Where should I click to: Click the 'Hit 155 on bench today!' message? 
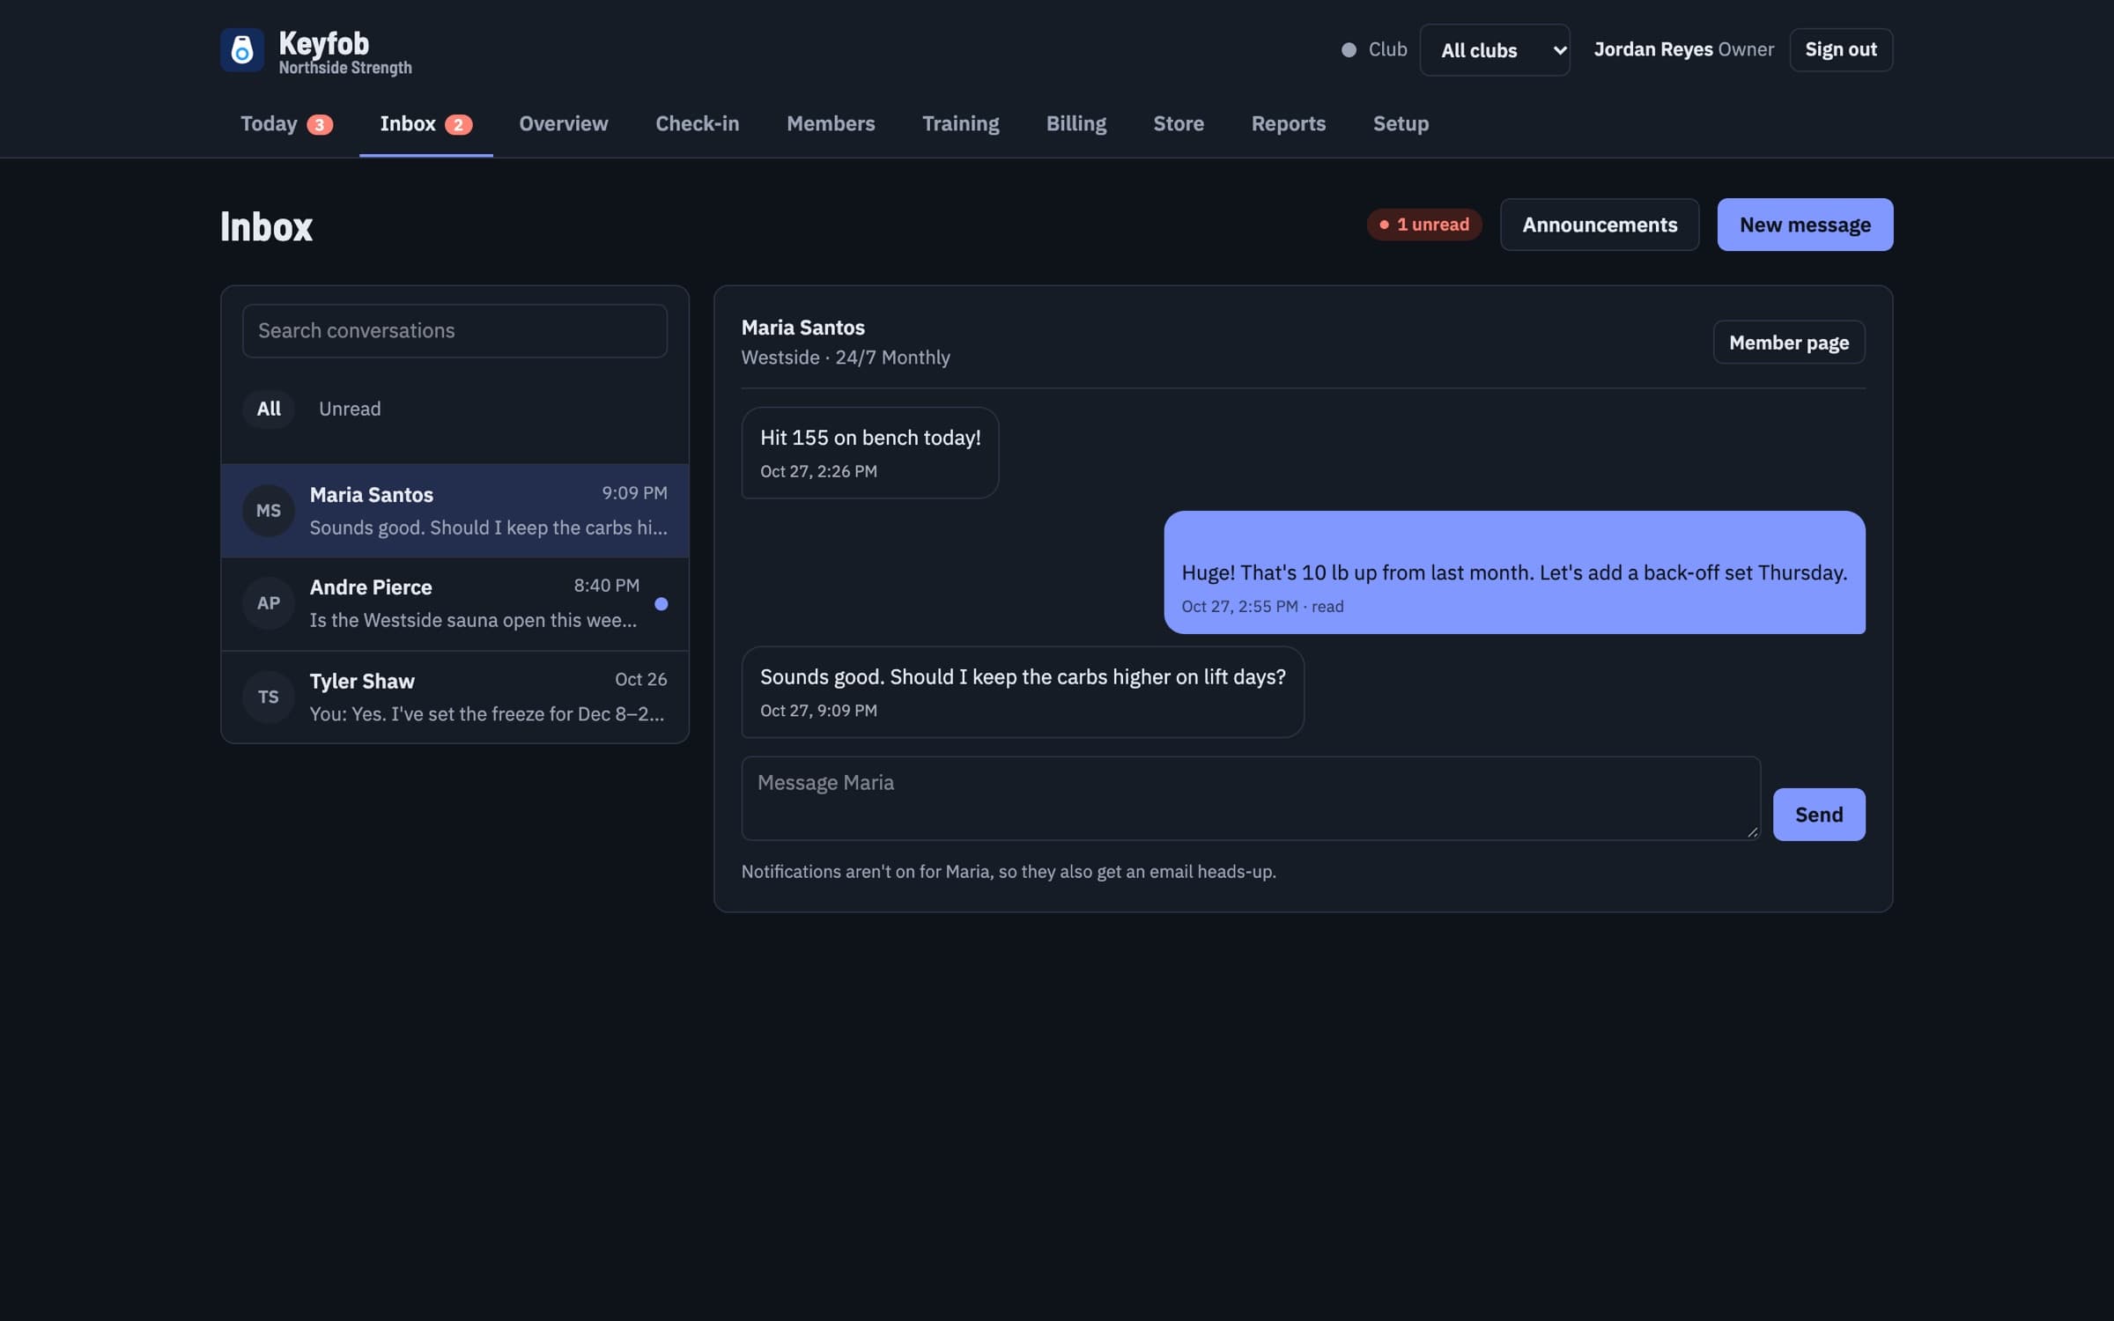[869, 453]
